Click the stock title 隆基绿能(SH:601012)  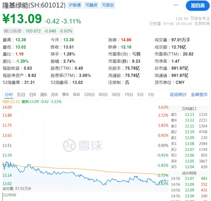pyautogui.click(x=34, y=5)
